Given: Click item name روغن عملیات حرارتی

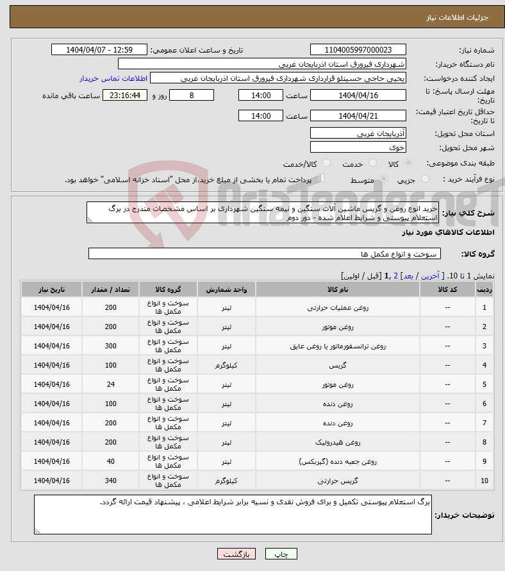Looking at the screenshot, I should pyautogui.click(x=338, y=308).
